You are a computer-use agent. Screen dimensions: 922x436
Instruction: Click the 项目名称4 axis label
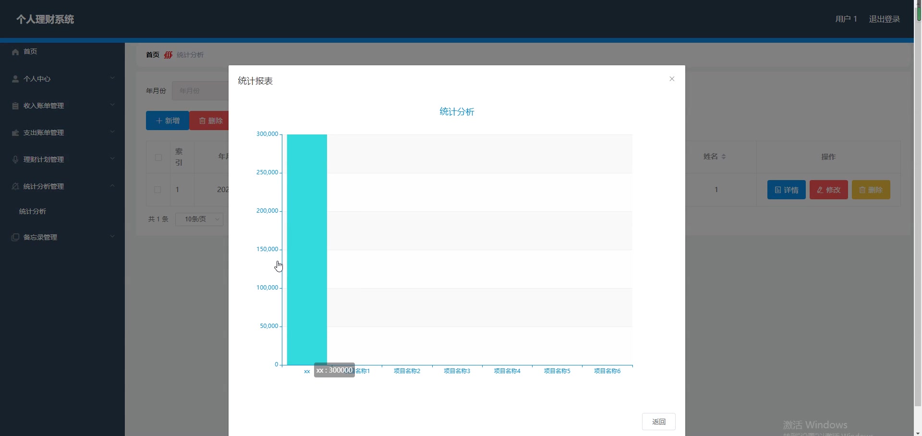(507, 371)
